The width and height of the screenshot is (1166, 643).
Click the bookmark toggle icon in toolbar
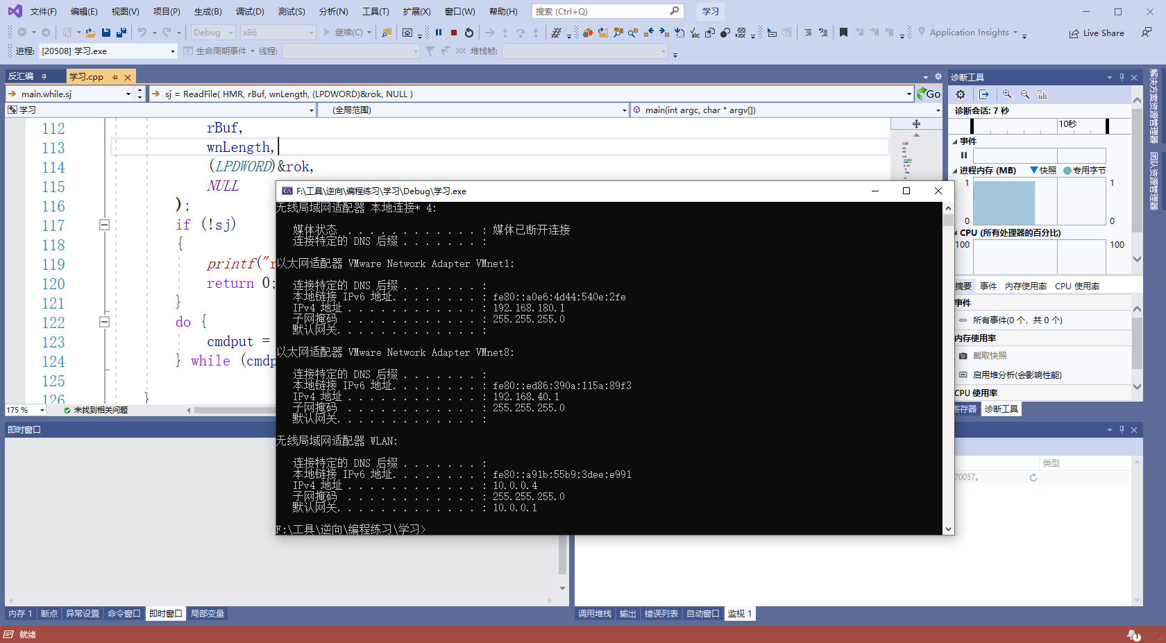point(843,33)
